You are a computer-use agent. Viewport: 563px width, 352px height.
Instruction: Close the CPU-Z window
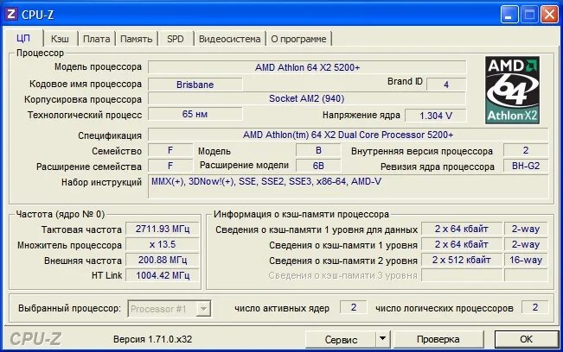click(549, 15)
